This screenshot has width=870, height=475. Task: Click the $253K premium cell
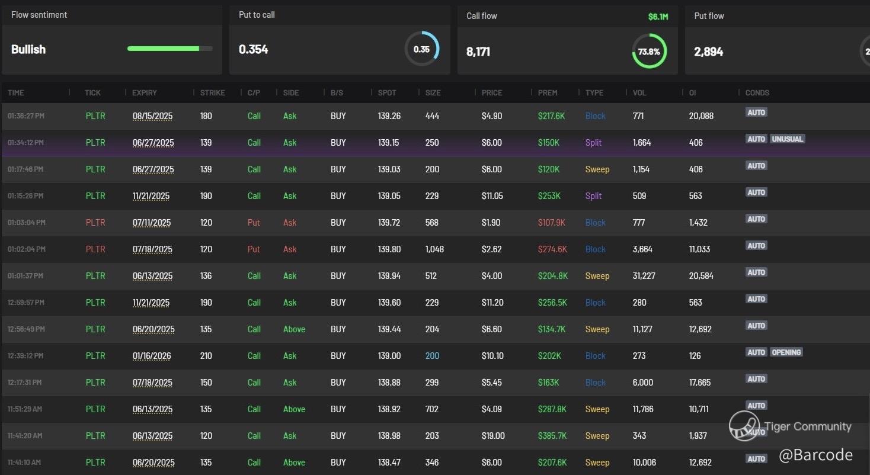coord(549,196)
